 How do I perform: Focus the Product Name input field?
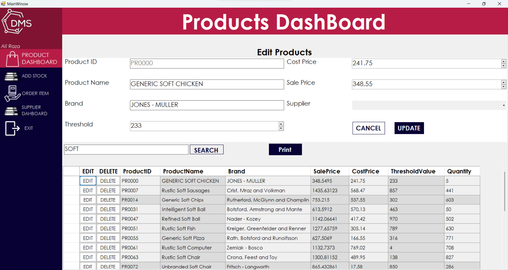click(x=207, y=84)
